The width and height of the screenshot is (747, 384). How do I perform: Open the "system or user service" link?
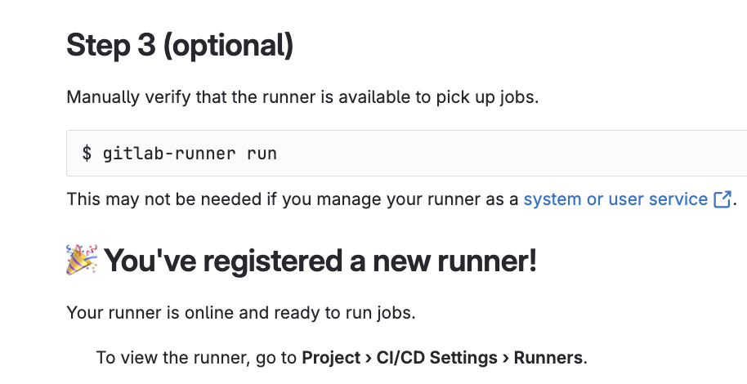point(615,199)
